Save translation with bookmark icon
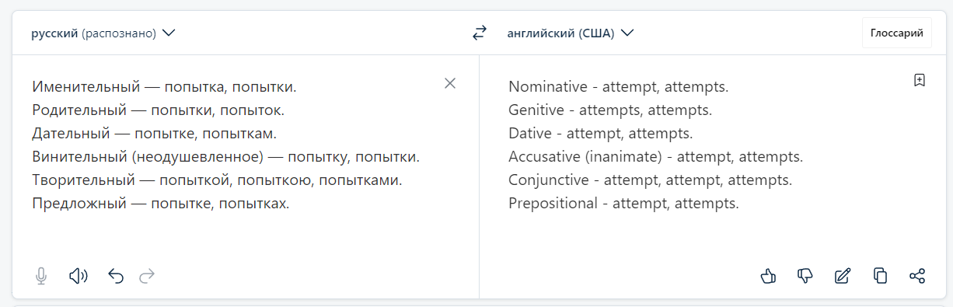953x307 pixels. pos(919,80)
